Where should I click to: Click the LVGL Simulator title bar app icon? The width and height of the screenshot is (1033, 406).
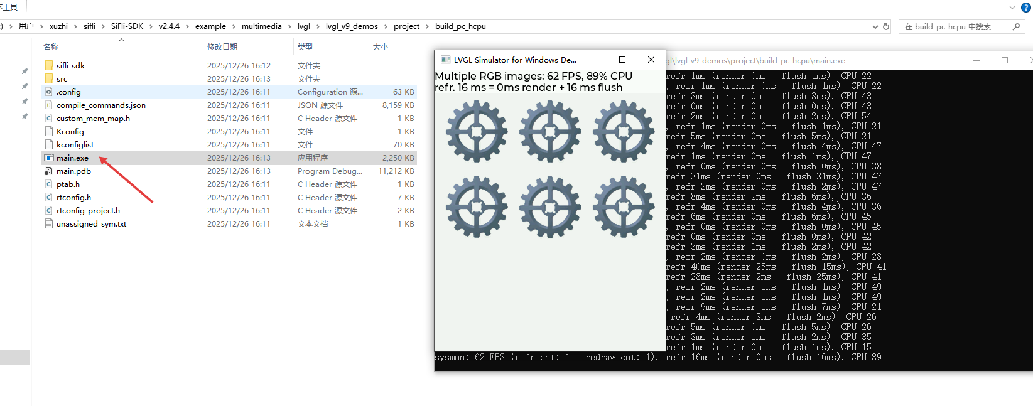tap(445, 60)
